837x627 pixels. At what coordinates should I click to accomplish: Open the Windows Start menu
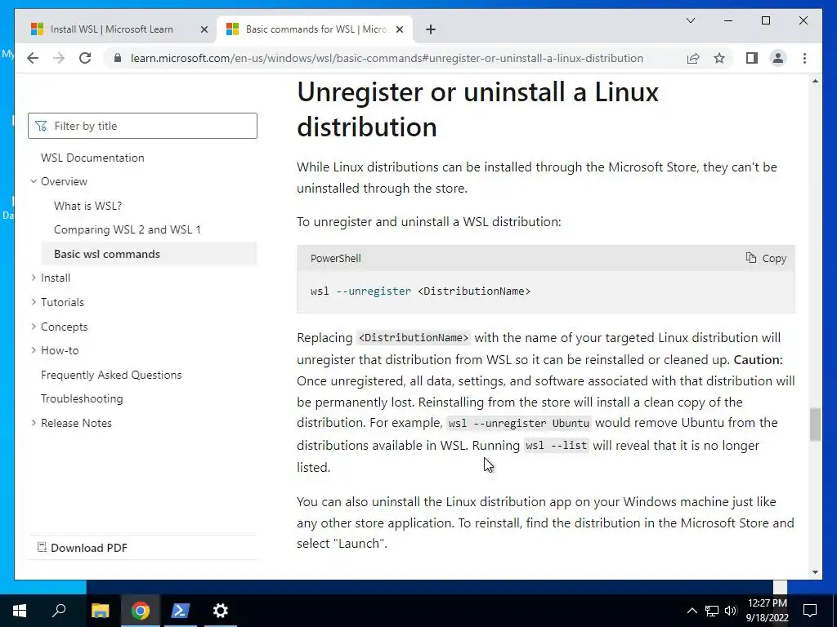20,611
